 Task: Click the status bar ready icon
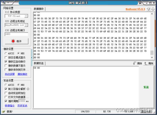(x=4, y=112)
